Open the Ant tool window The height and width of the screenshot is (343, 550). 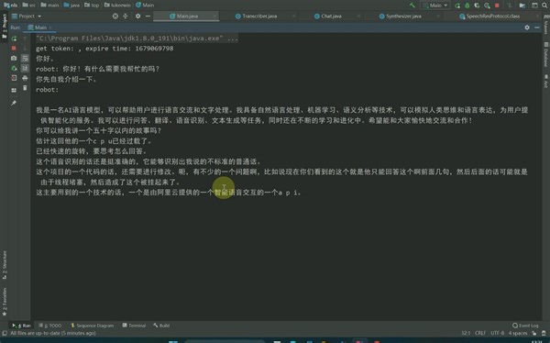[545, 81]
